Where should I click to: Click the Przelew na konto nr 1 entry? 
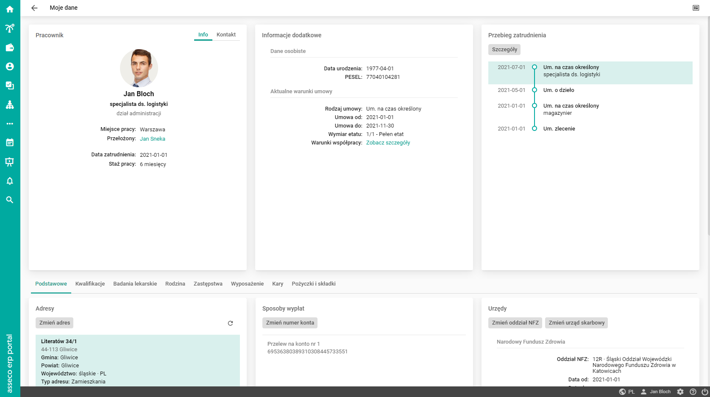click(293, 344)
